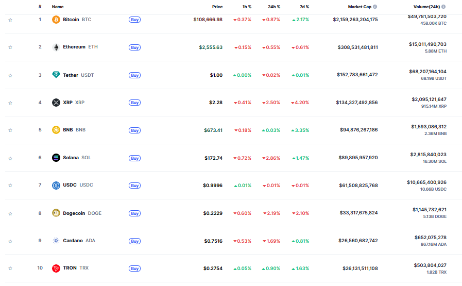
Task: Open the Bitcoin BTC name link
Action: point(77,20)
